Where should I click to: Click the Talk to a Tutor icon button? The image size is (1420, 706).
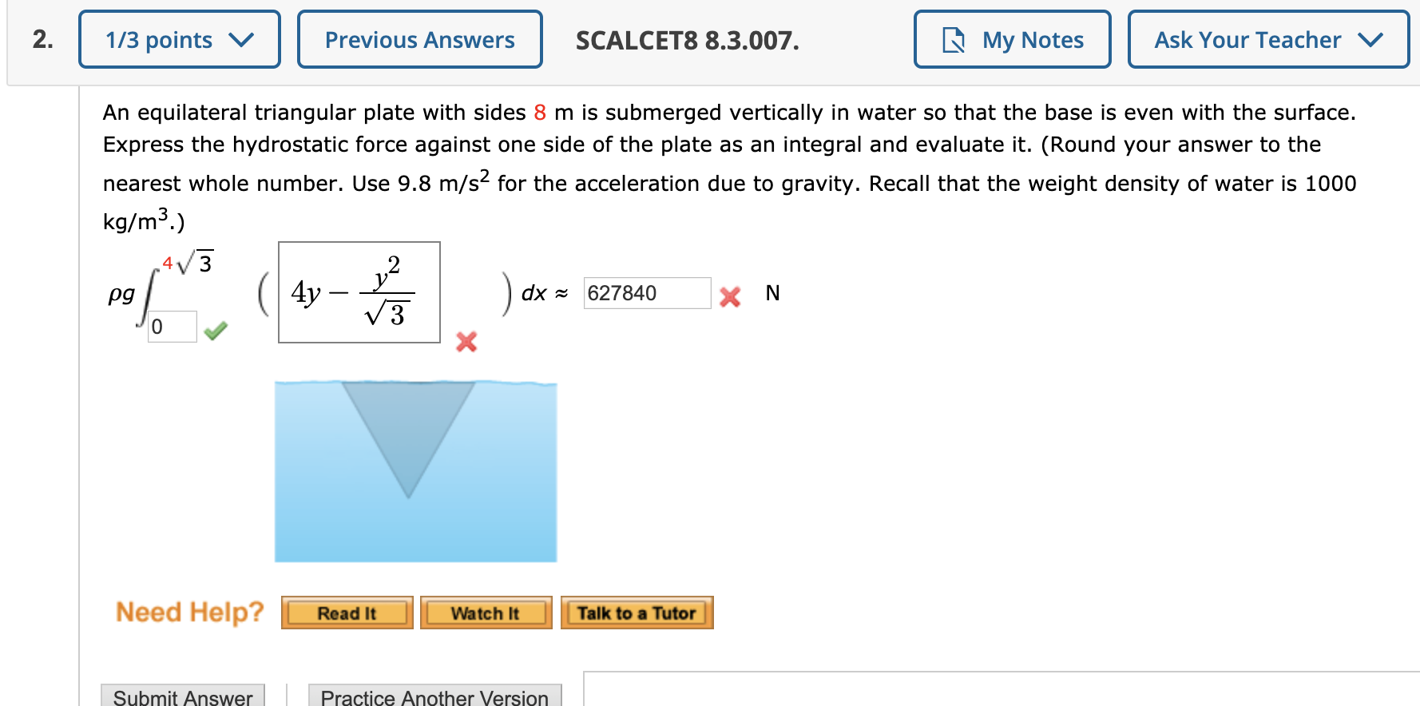pyautogui.click(x=636, y=613)
